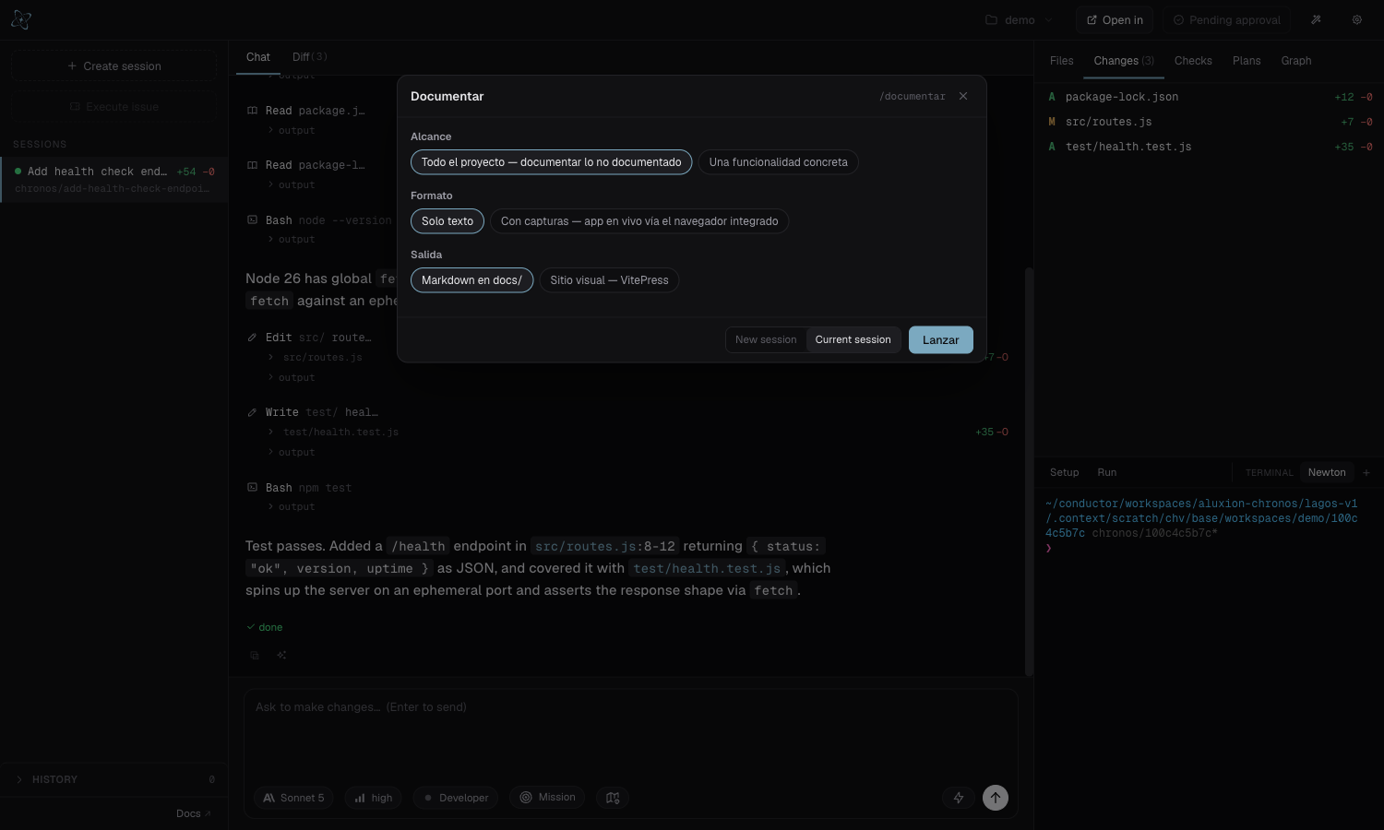The image size is (1384, 830).
Task: Click the Bash npm test tool row
Action: 299,488
